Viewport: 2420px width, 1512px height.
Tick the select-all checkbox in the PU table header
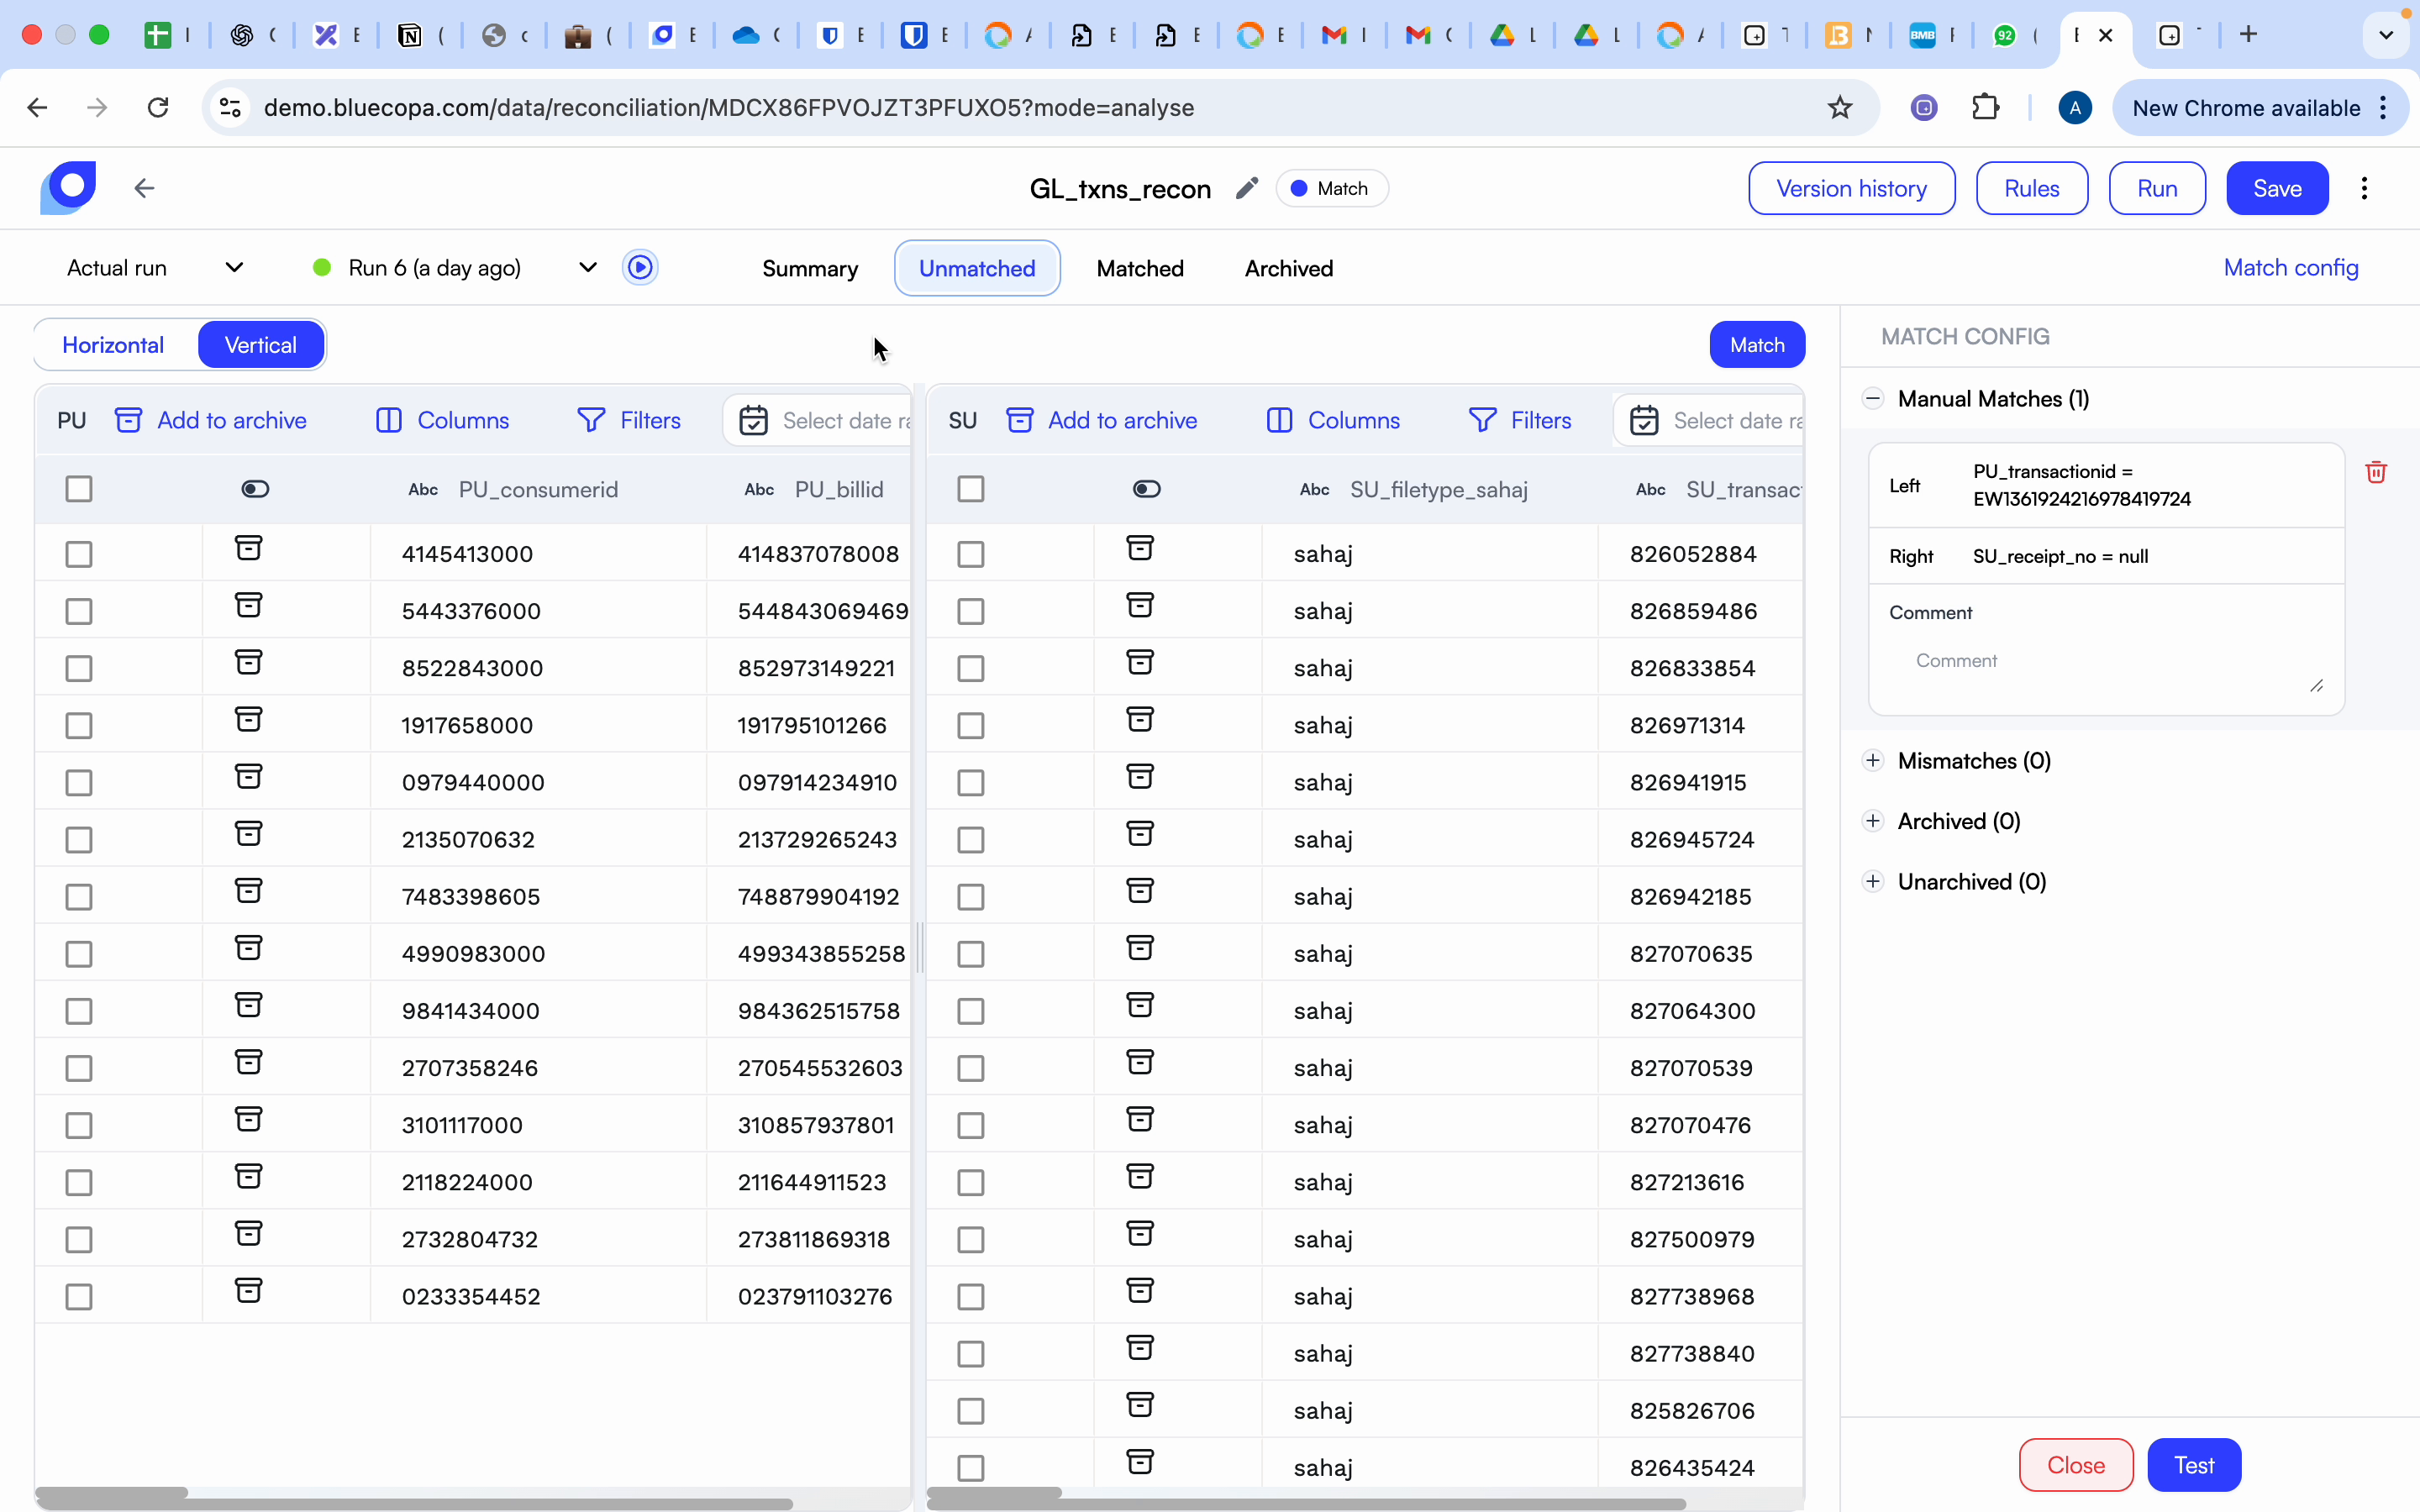coord(79,489)
